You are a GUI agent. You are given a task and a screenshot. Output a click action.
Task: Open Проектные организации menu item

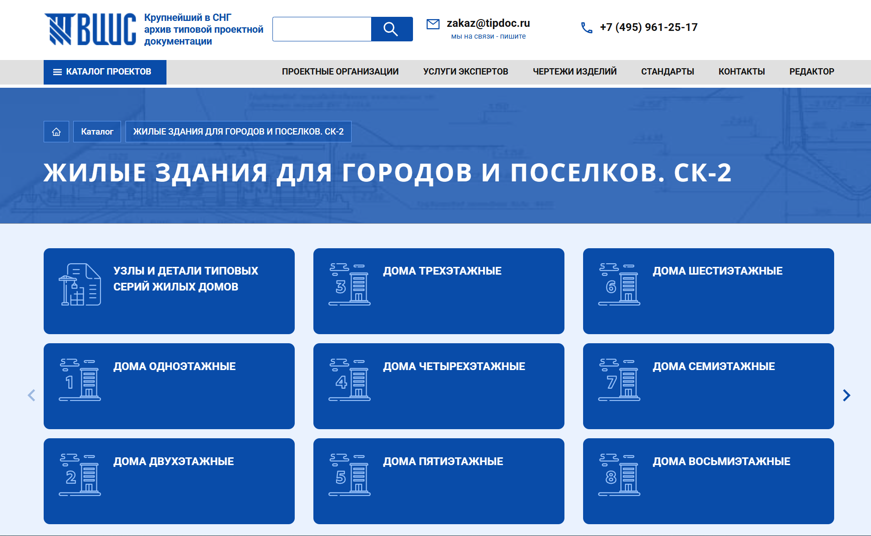[340, 72]
